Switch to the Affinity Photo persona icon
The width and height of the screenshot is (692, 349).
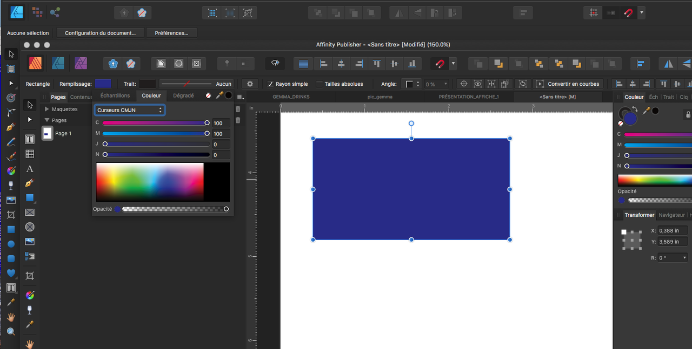(81, 63)
